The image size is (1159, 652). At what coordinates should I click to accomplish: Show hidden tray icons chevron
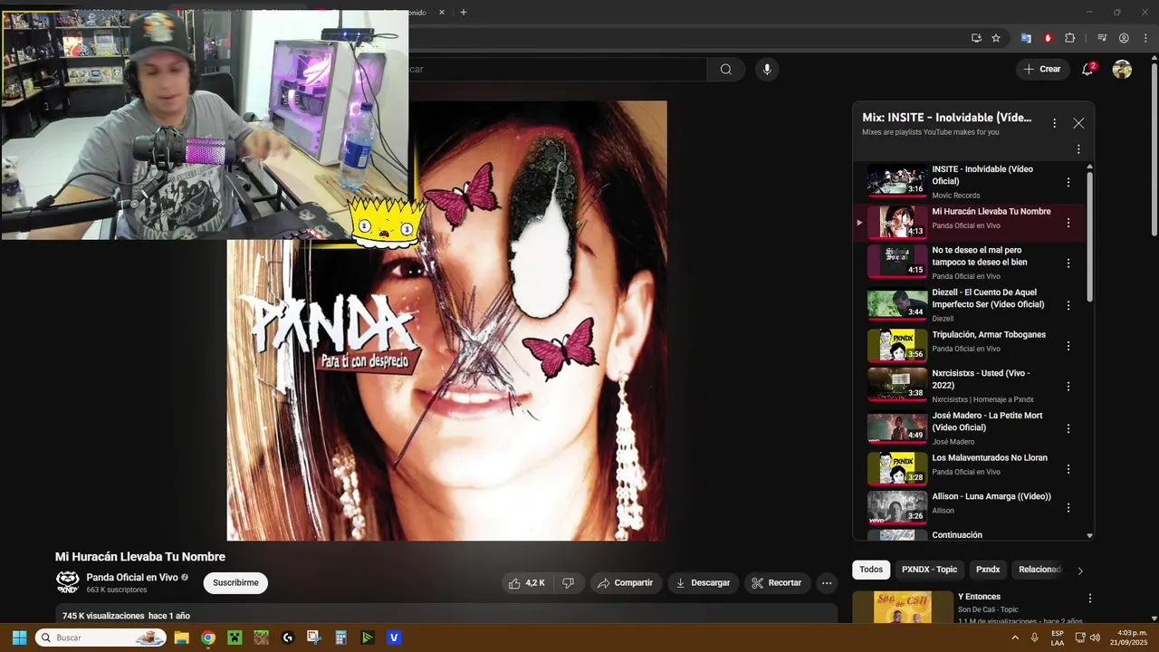(x=1014, y=638)
